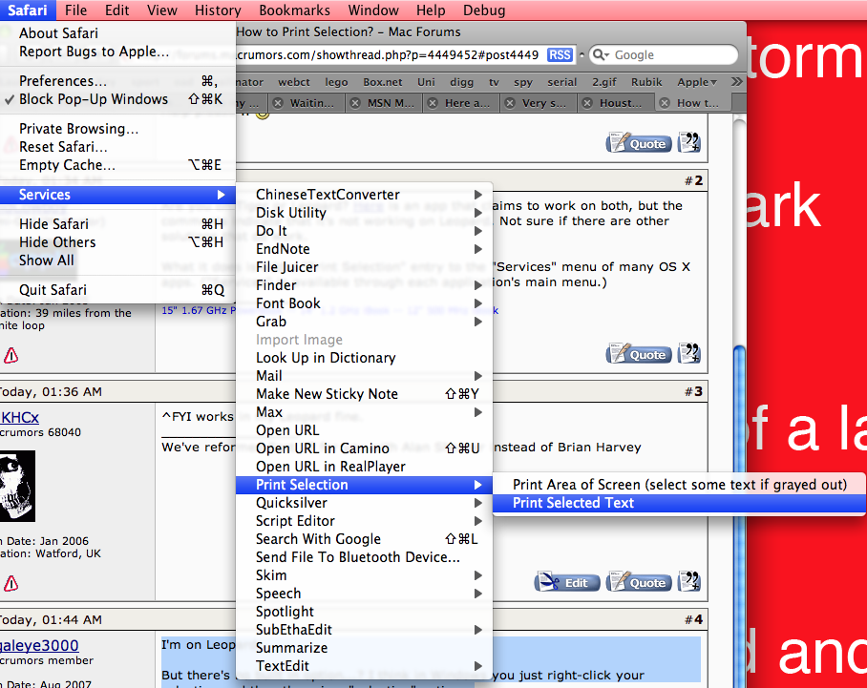Click the Google search magnifier icon

[x=599, y=55]
